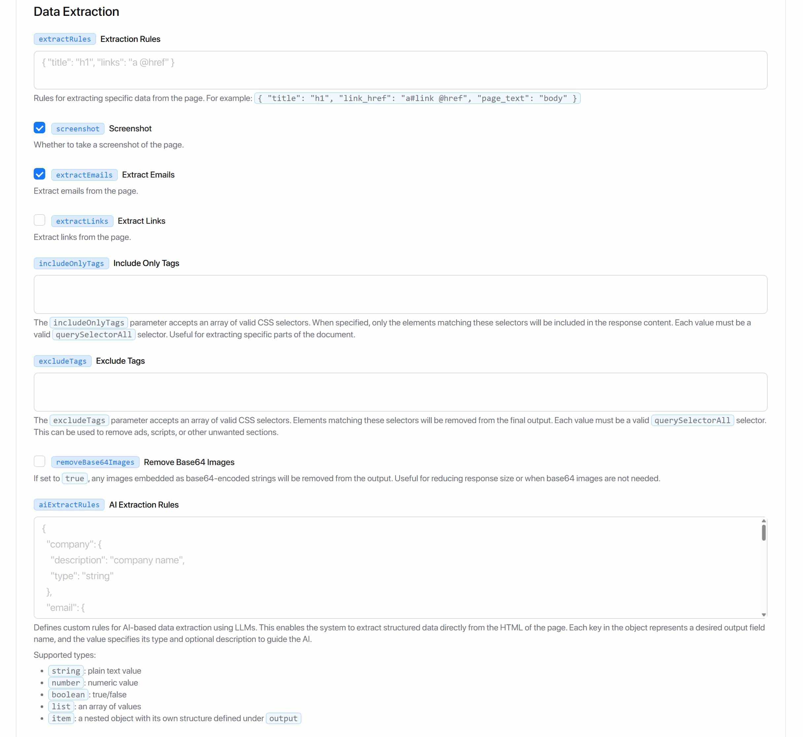
Task: Click scroll-down arrow in AI rules box
Action: pos(763,615)
